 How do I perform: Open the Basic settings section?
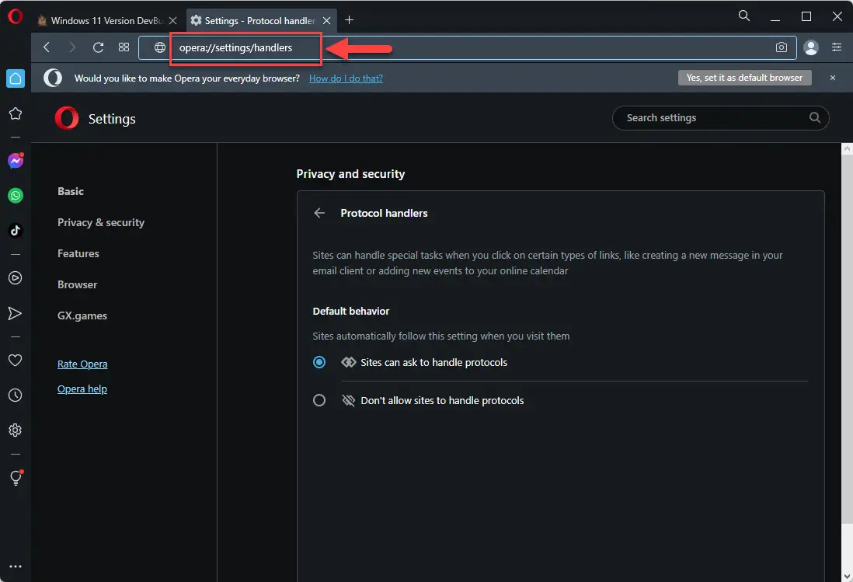(71, 191)
